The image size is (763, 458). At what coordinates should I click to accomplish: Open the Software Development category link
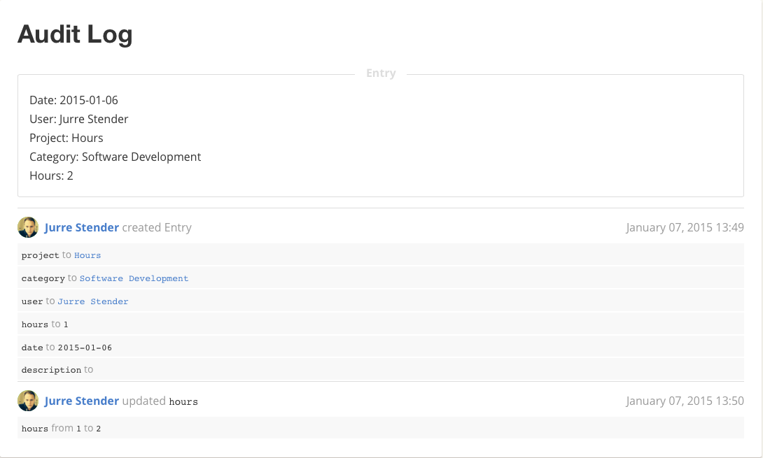point(134,278)
